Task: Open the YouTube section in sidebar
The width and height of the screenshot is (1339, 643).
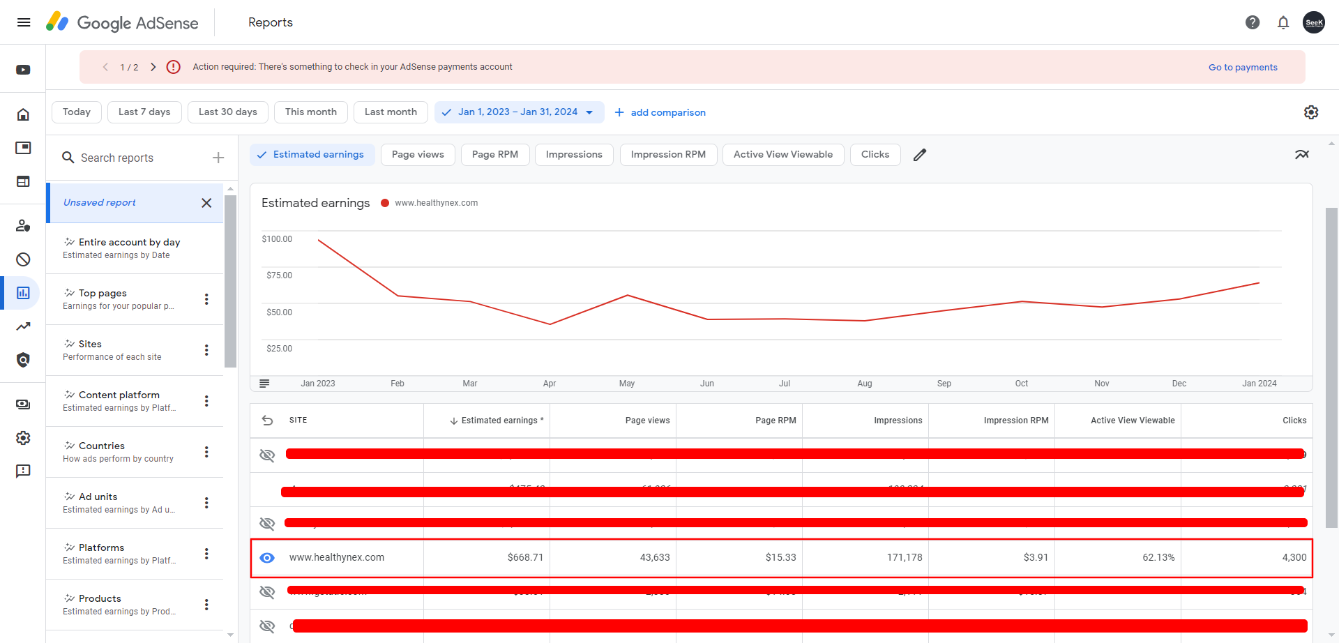Action: [23, 70]
